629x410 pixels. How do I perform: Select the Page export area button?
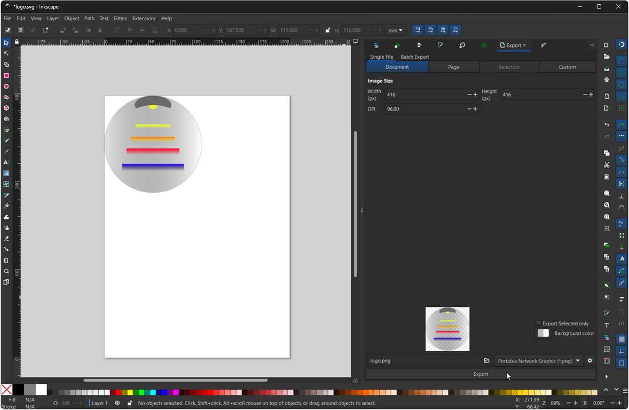[454, 67]
